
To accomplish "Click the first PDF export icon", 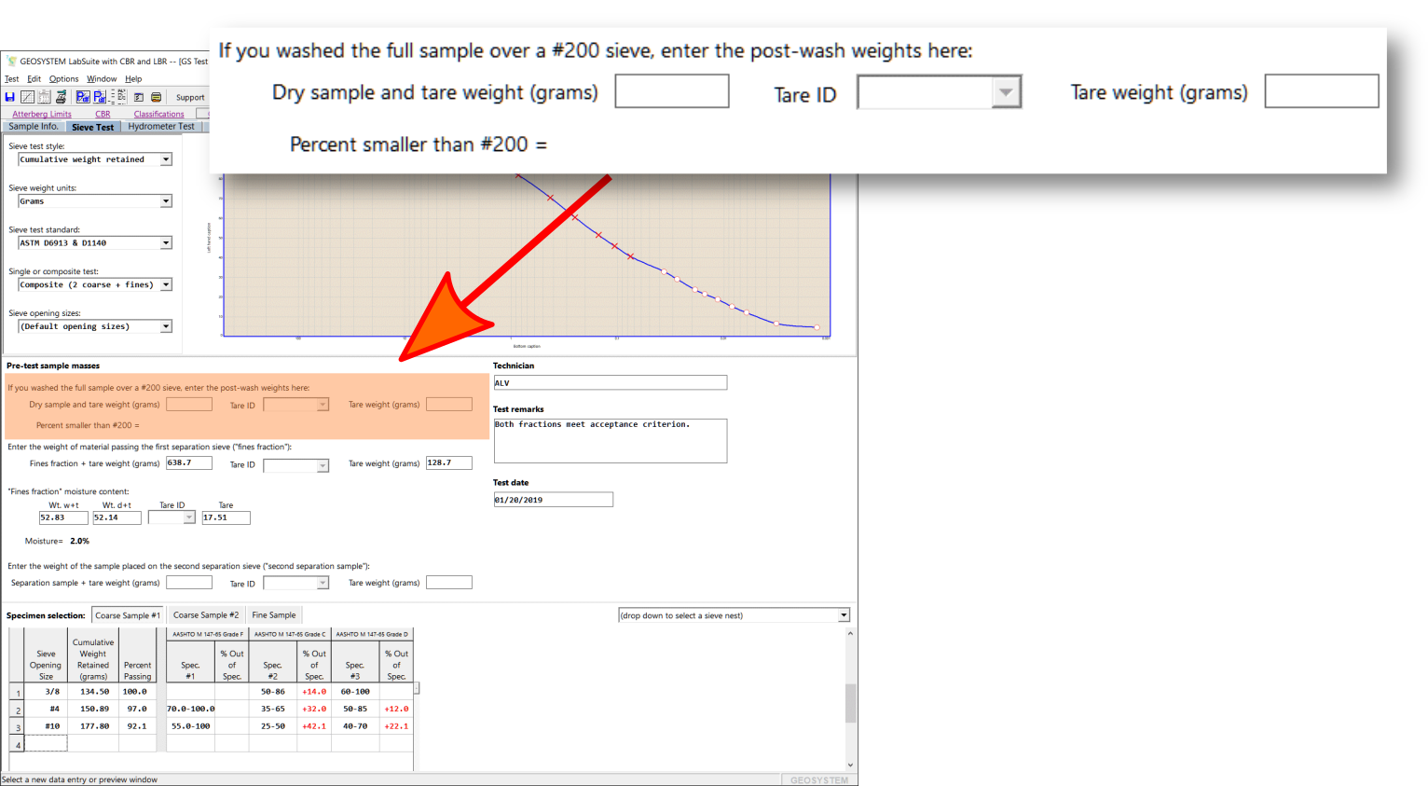I will (82, 97).
